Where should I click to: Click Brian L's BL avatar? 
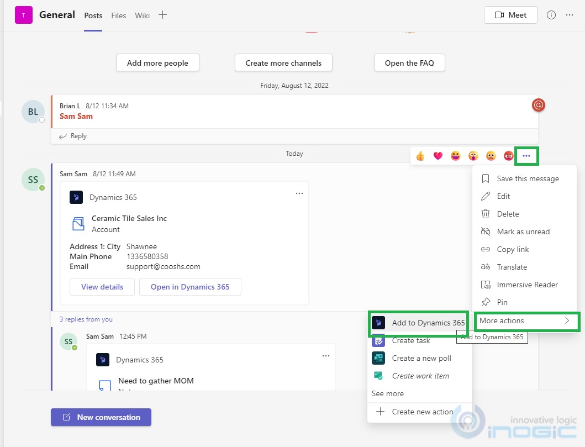click(33, 112)
